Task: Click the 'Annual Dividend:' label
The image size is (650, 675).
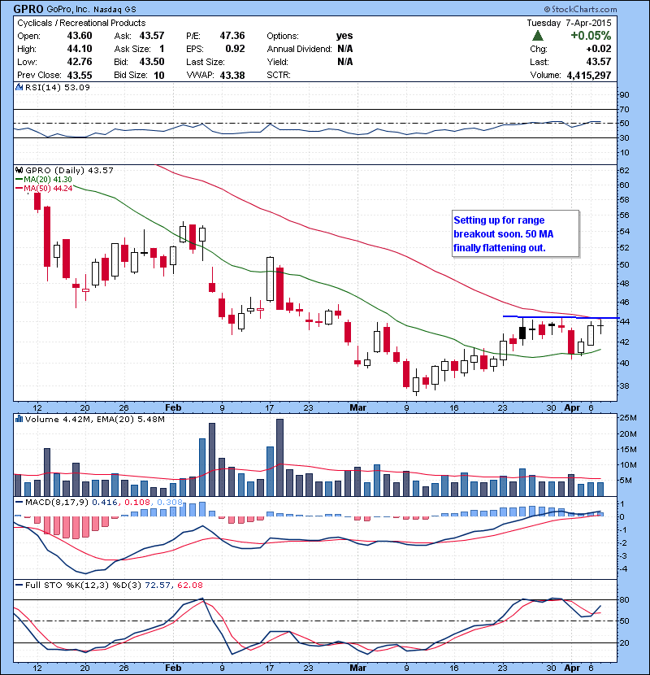Action: pos(299,49)
